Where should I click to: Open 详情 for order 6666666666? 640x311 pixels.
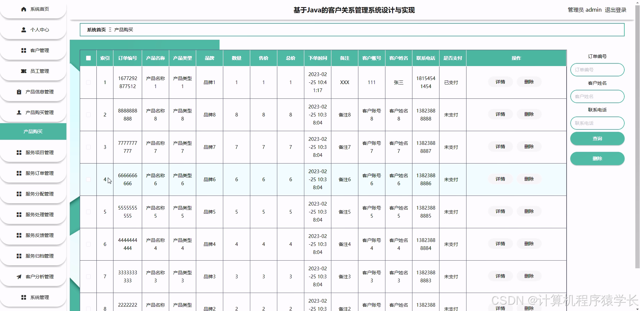(x=500, y=179)
